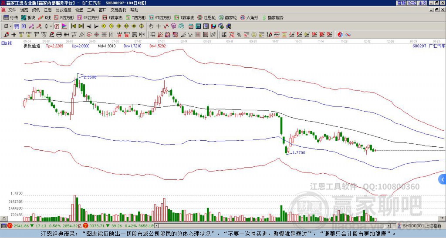Open the 交易委托 menu
446x238 pixels.
point(118,10)
